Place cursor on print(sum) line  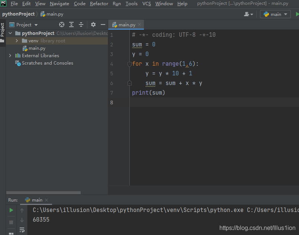tap(148, 93)
